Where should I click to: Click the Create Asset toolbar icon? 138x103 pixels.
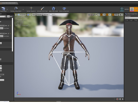(3, 9)
